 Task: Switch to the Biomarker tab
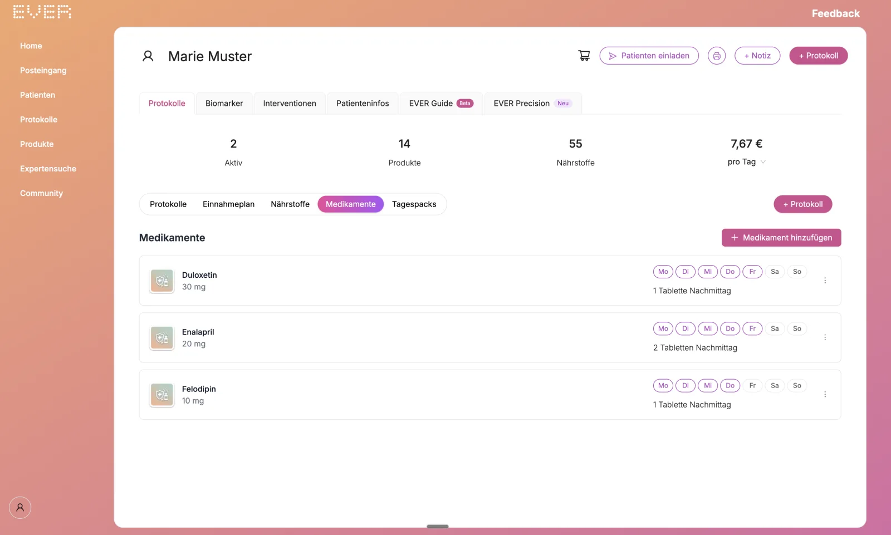point(224,104)
